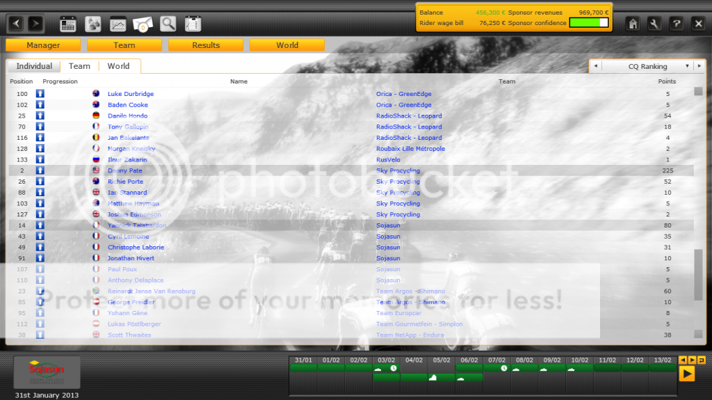Click the ranking list scrollbar thumb
Screen dimensions: 712x400
698,275
